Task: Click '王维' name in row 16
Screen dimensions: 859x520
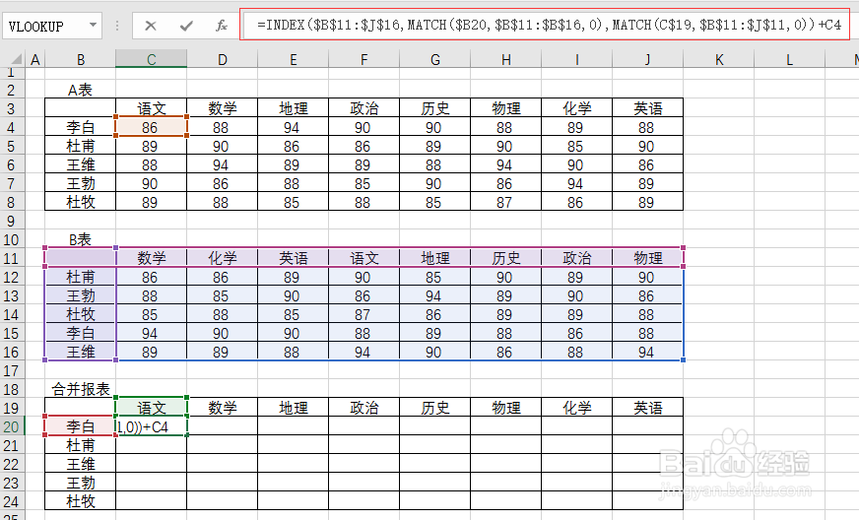Action: 81,352
